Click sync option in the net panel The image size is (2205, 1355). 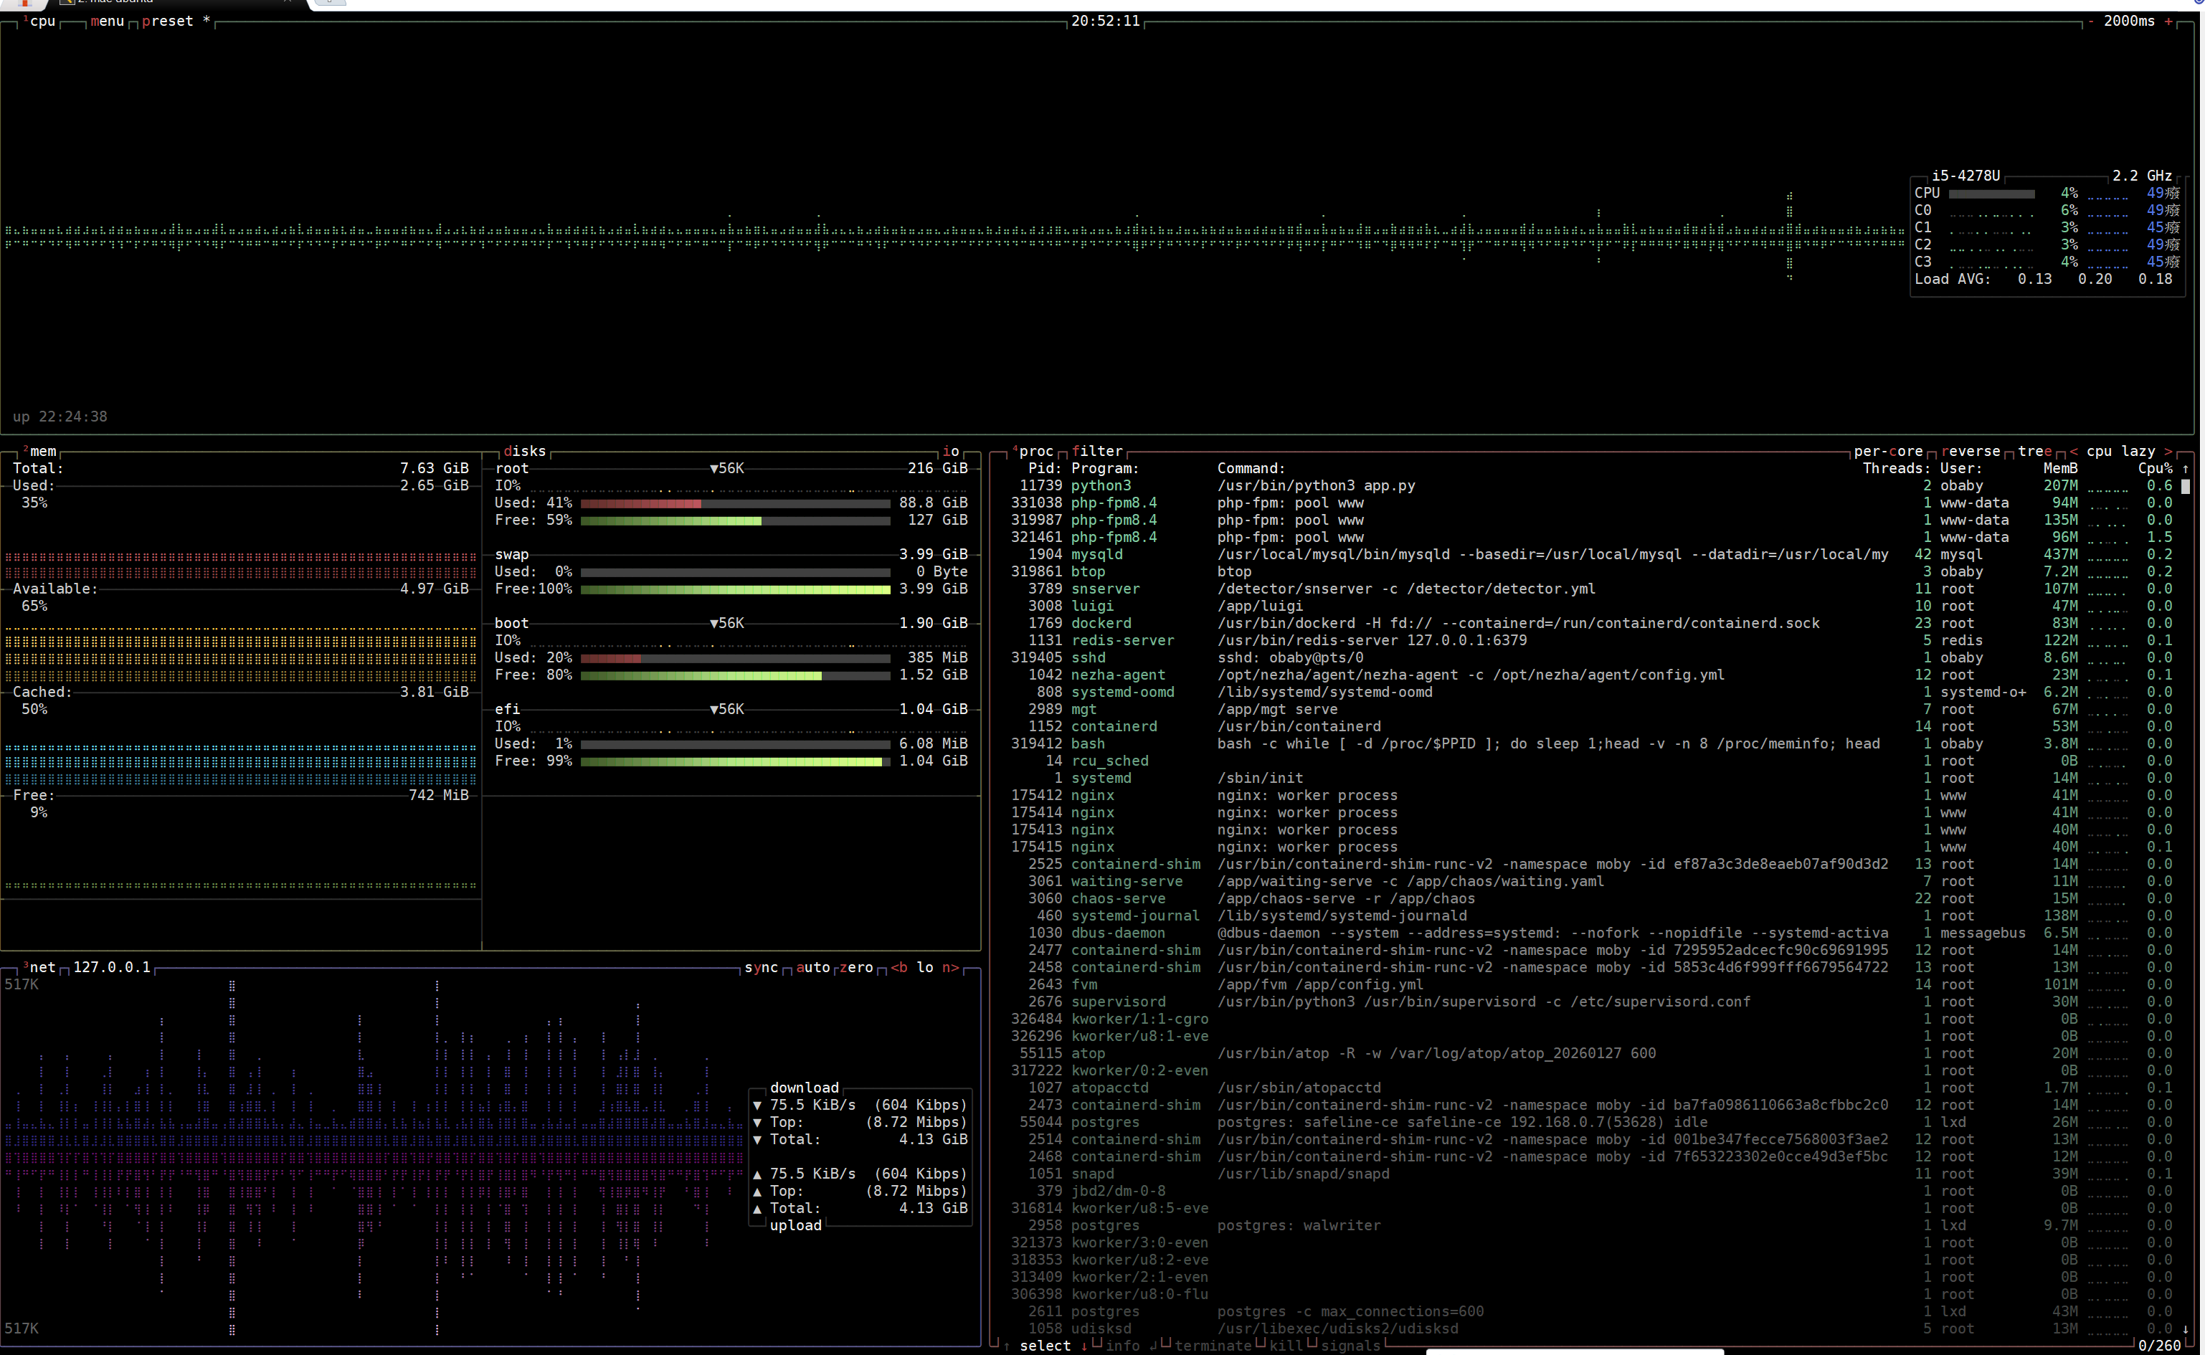pos(761,968)
